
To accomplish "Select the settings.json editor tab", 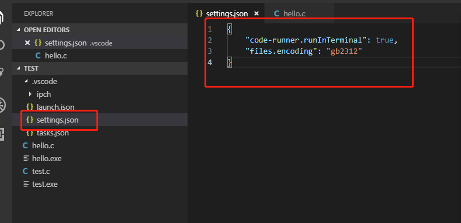I will coord(226,13).
